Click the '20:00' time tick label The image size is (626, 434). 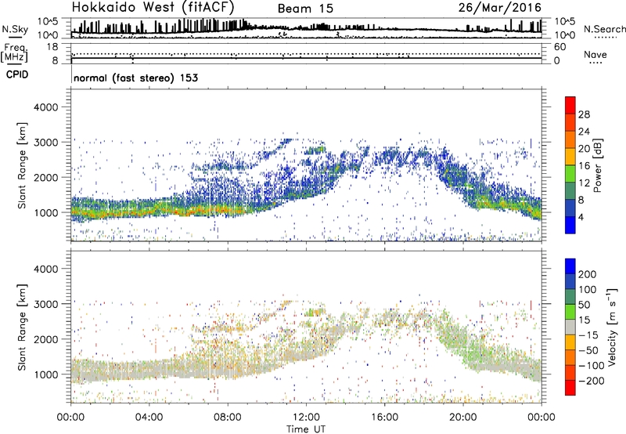click(x=463, y=418)
